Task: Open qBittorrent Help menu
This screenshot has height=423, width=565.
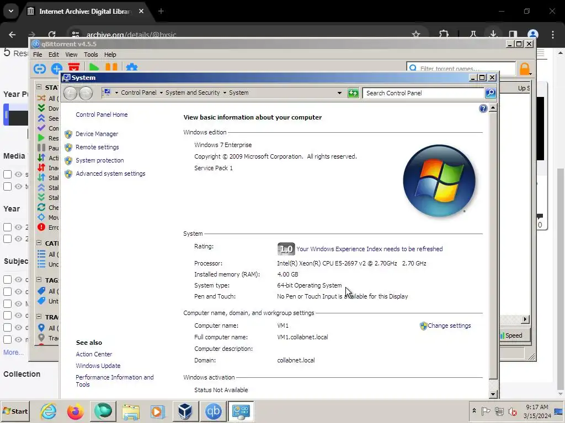Action: 110,55
